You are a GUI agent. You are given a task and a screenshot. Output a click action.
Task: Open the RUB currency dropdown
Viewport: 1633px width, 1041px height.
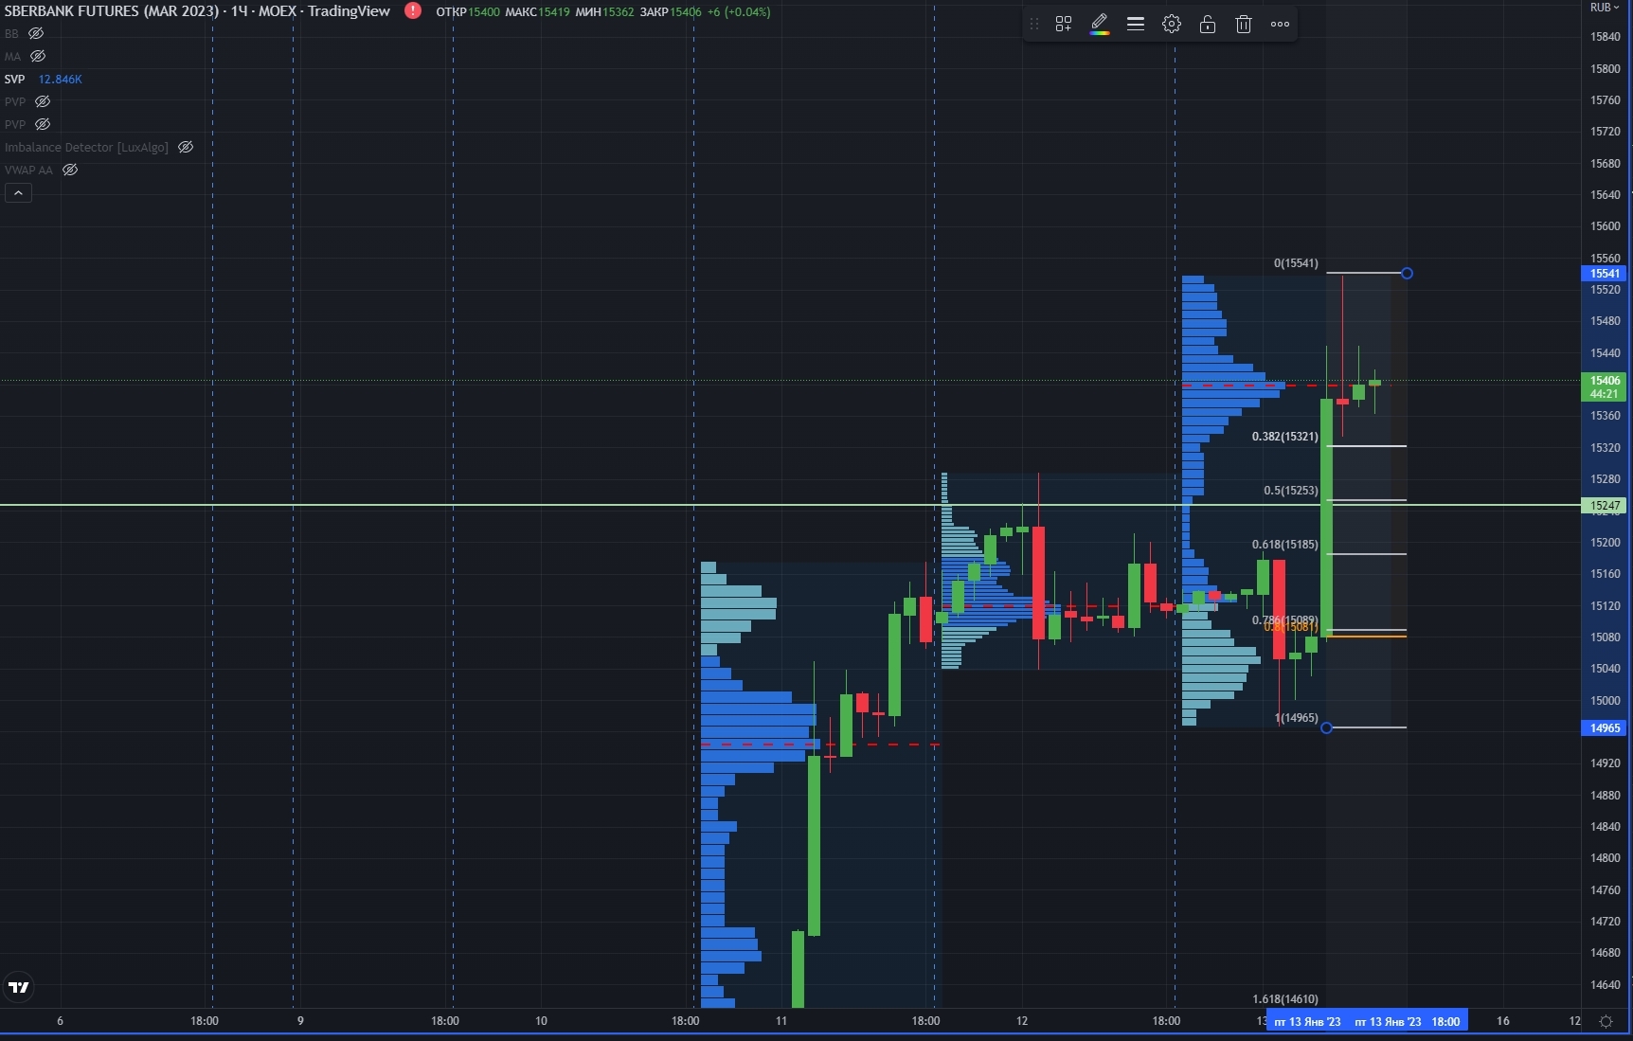[1605, 8]
